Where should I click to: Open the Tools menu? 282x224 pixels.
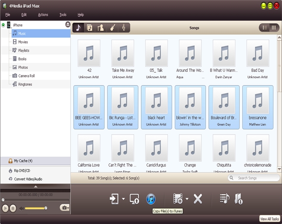63,15
